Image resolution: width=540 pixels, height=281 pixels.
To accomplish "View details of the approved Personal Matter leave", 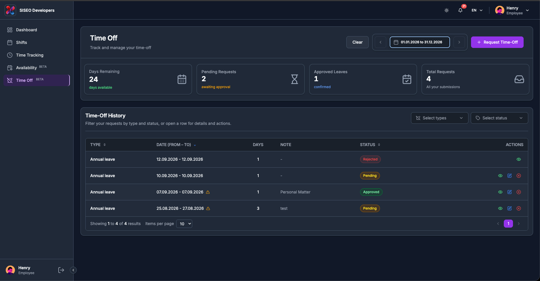I will click(500, 192).
